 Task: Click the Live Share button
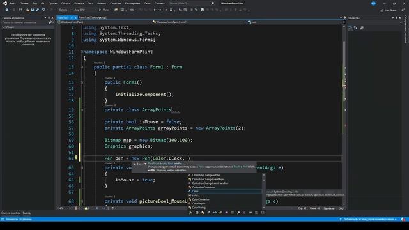coord(389,10)
